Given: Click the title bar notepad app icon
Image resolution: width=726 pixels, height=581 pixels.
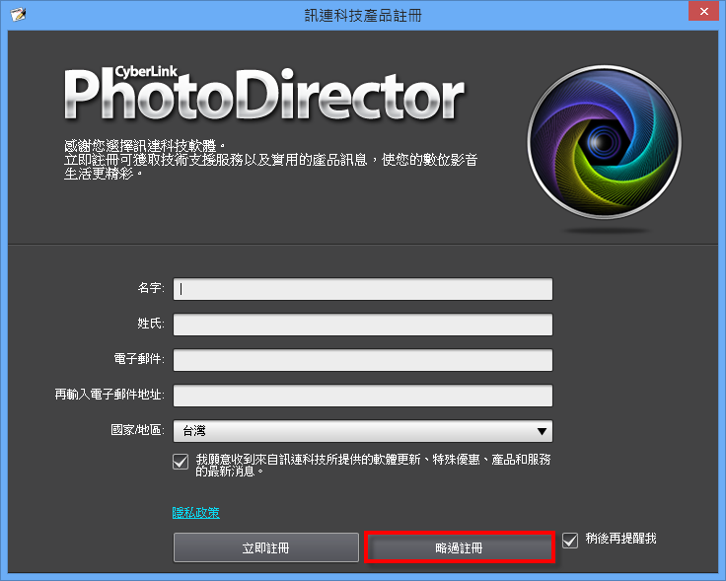Looking at the screenshot, I should pyautogui.click(x=18, y=15).
